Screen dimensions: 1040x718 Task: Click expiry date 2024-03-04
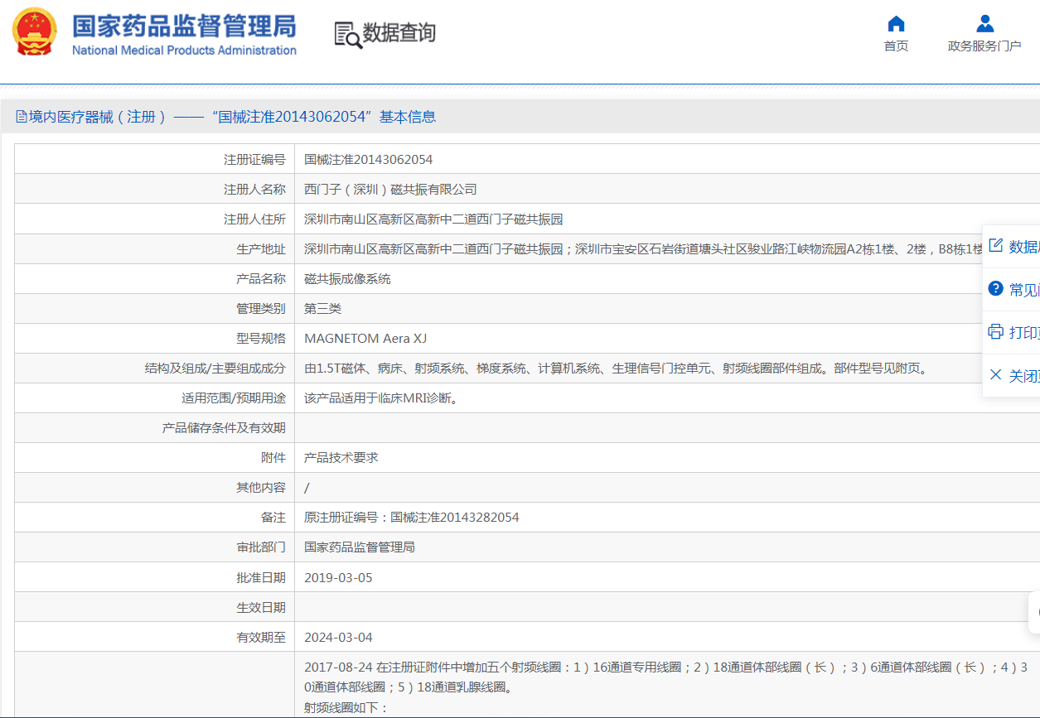click(338, 637)
